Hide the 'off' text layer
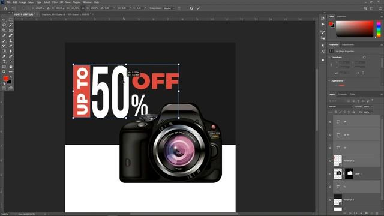 pos(330,122)
